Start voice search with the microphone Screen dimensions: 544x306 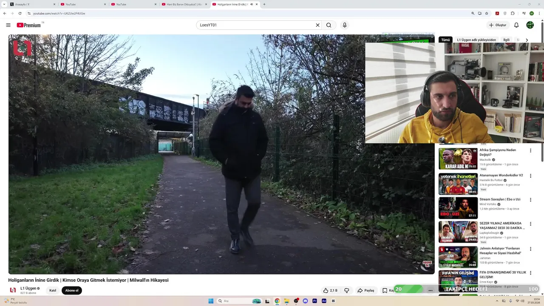345,25
